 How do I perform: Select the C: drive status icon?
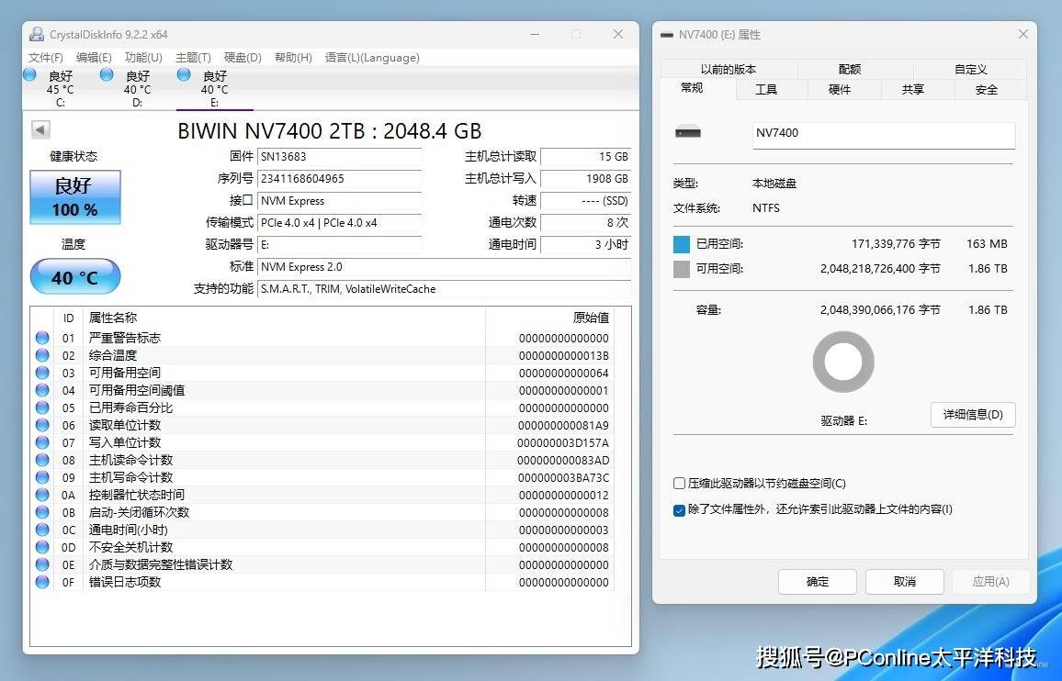point(30,74)
